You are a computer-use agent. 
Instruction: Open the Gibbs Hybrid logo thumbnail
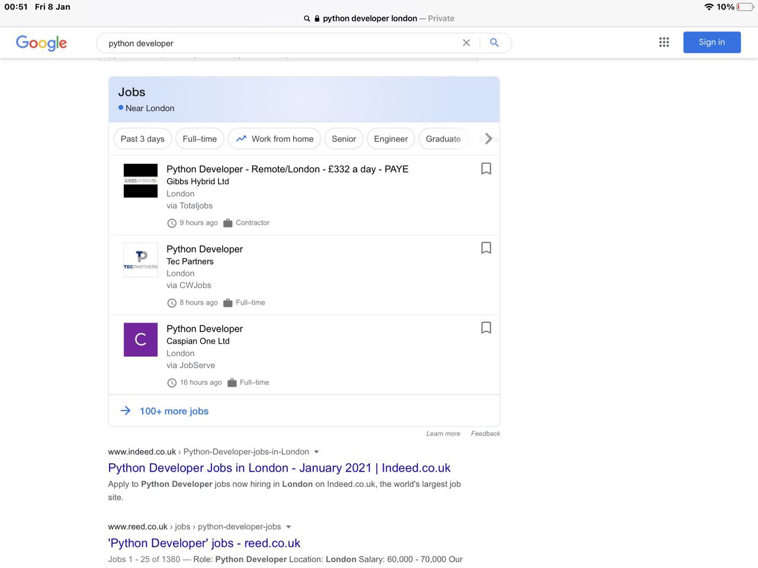coord(140,180)
